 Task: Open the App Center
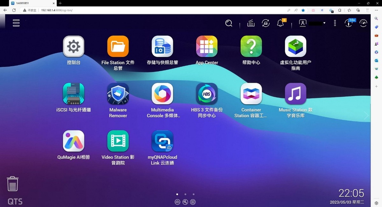(x=207, y=46)
